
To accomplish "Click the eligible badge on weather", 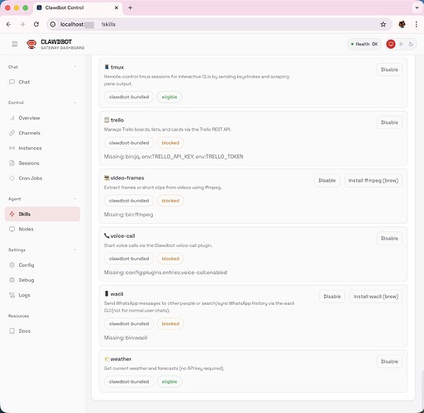I will click(169, 382).
